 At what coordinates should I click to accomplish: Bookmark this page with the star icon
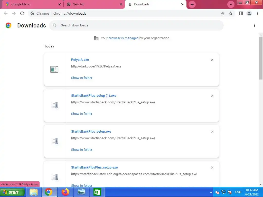231,13
